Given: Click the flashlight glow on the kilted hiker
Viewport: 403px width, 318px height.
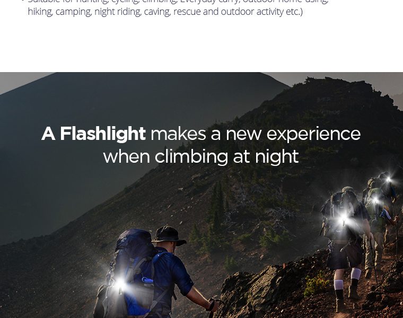Looking at the screenshot, I should click(344, 219).
